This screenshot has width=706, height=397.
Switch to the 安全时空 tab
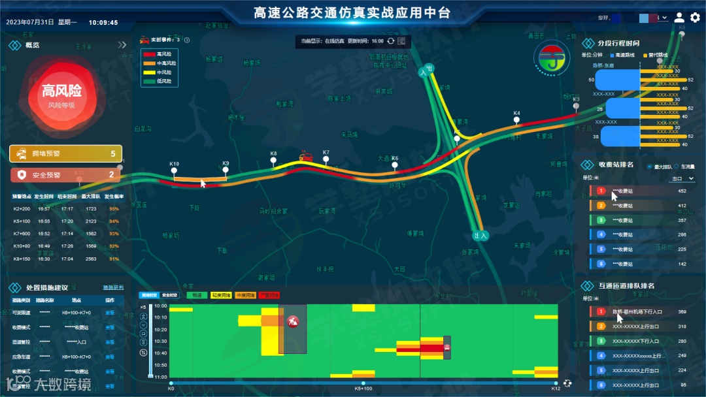click(170, 295)
